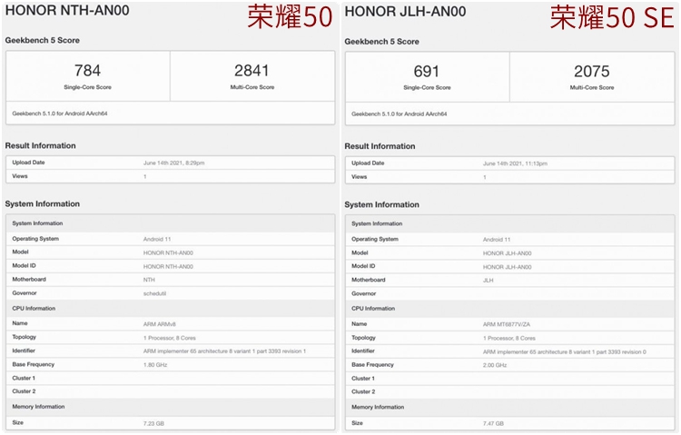Click the Cluster 2 row label in JLH-AN00 panel
This screenshot has width=681, height=435.
point(363,391)
